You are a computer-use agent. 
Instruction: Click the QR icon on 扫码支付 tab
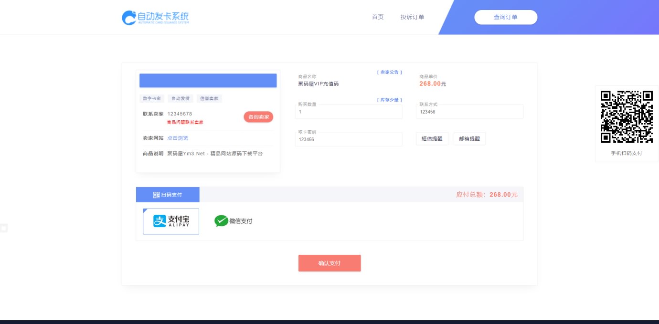click(x=156, y=195)
